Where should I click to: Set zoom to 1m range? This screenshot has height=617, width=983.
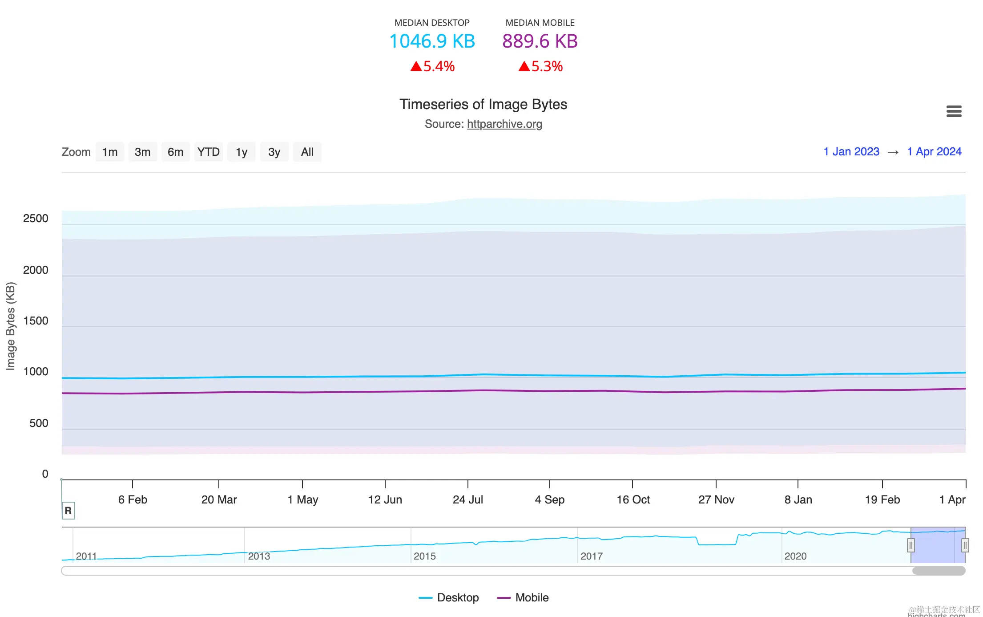tap(110, 152)
